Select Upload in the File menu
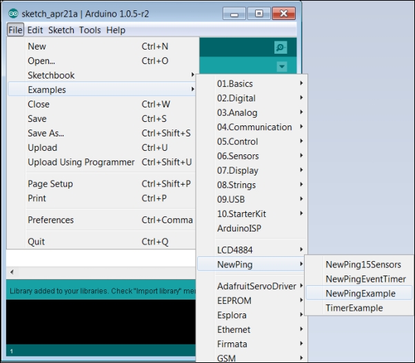415x363 pixels. [x=102, y=147]
